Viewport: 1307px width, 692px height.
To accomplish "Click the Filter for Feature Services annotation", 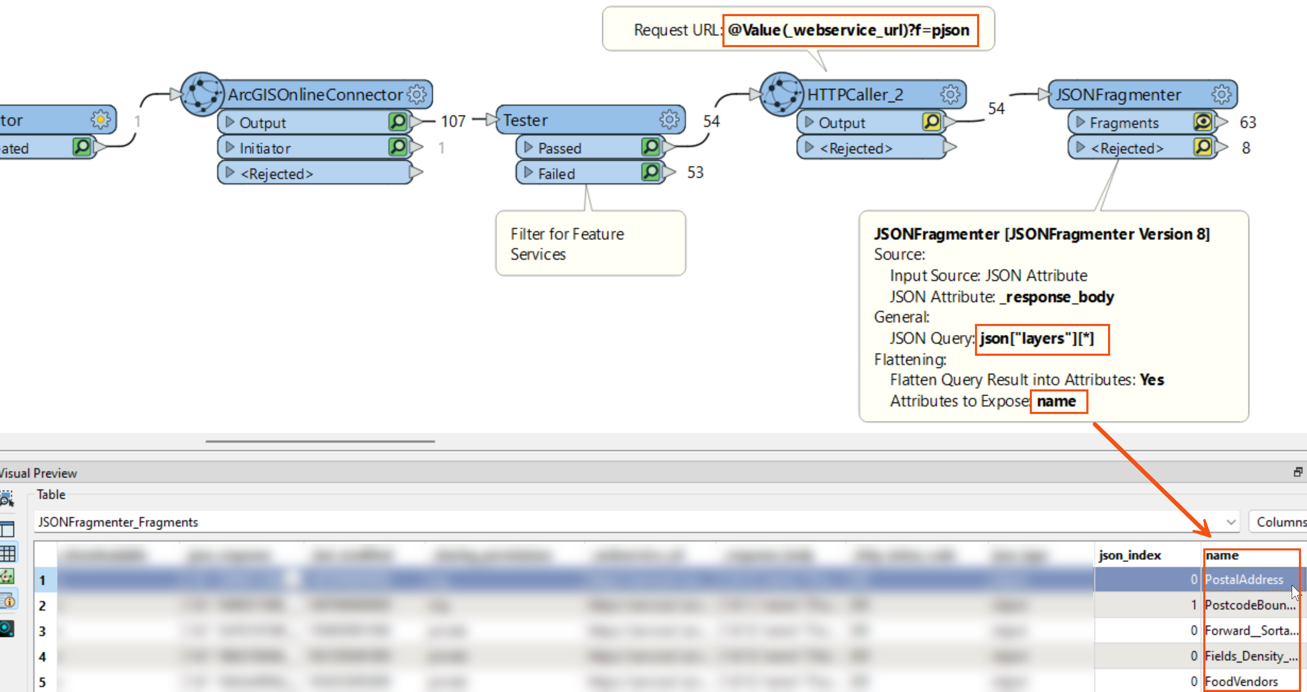I will pos(591,244).
